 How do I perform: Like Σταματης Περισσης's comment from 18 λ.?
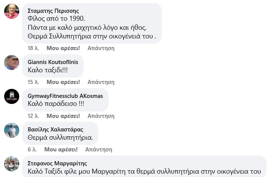pyautogui.click(x=63, y=48)
